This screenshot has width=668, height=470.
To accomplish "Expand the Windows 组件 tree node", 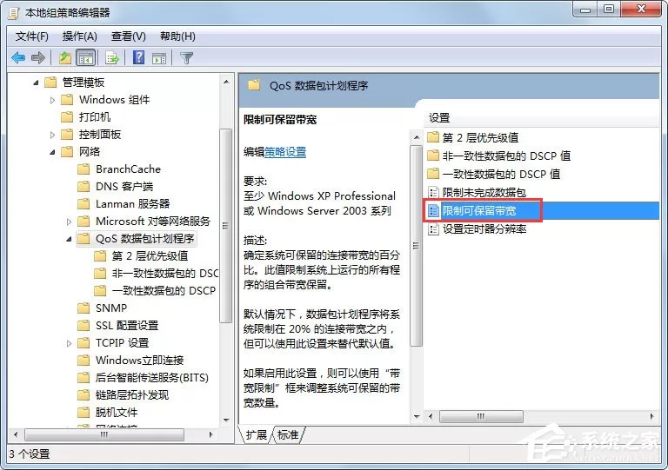I will (52, 100).
